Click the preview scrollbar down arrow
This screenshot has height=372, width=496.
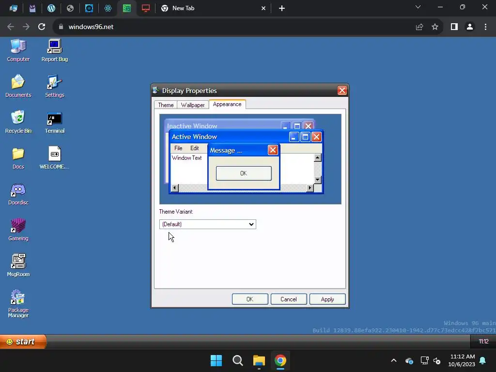pos(318,180)
